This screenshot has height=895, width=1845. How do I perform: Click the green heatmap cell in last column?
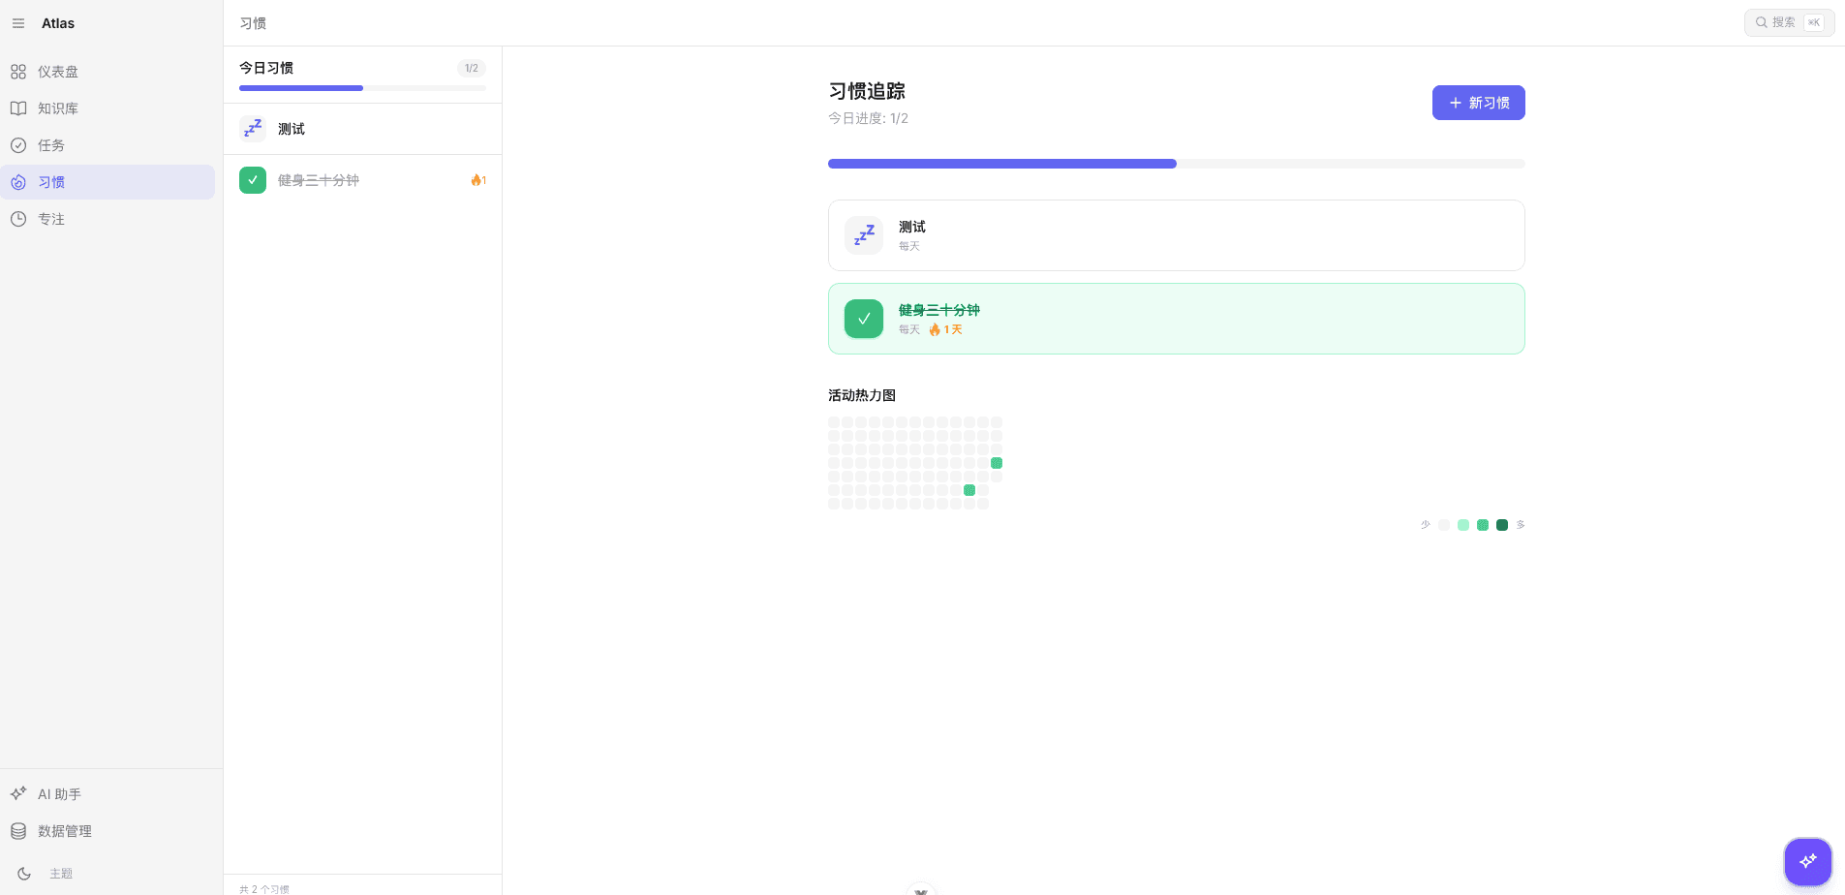point(997,463)
